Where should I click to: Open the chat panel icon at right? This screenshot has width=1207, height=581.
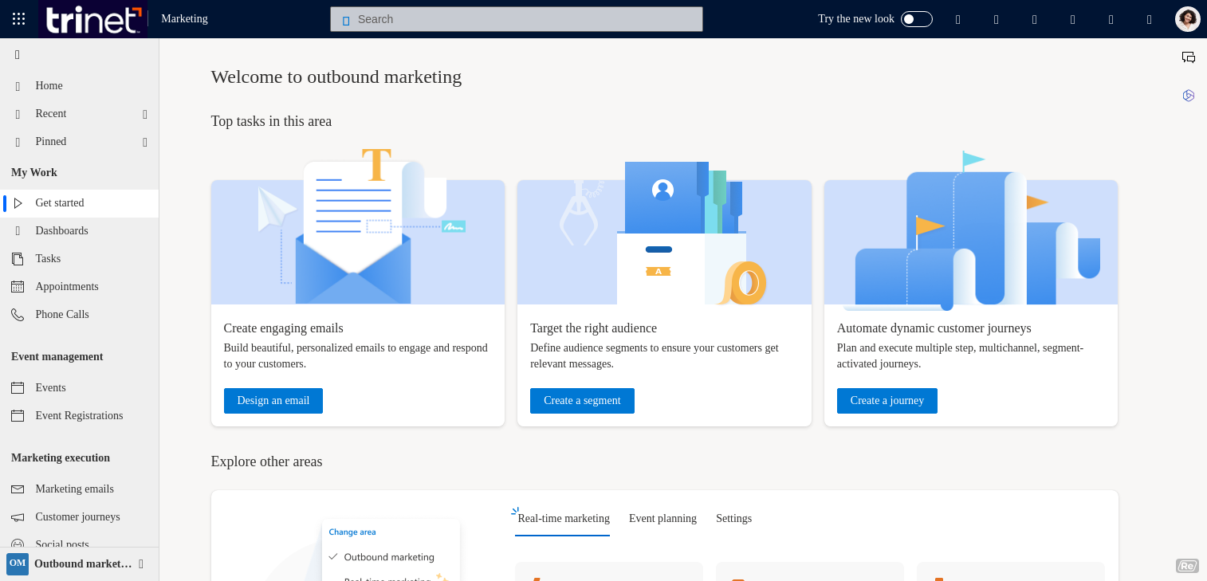[x=1188, y=57]
